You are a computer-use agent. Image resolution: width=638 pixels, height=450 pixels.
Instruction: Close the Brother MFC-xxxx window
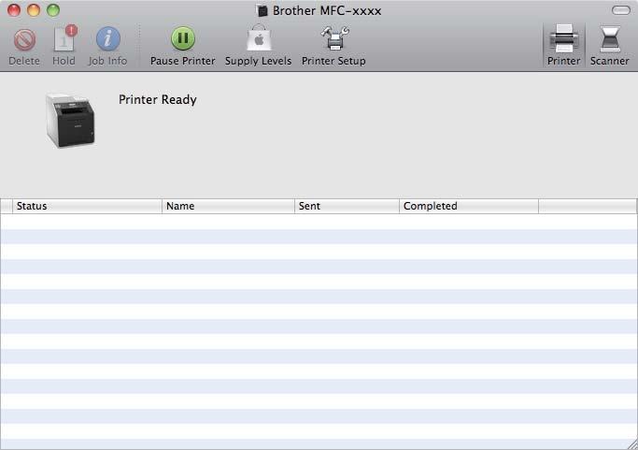[14, 10]
